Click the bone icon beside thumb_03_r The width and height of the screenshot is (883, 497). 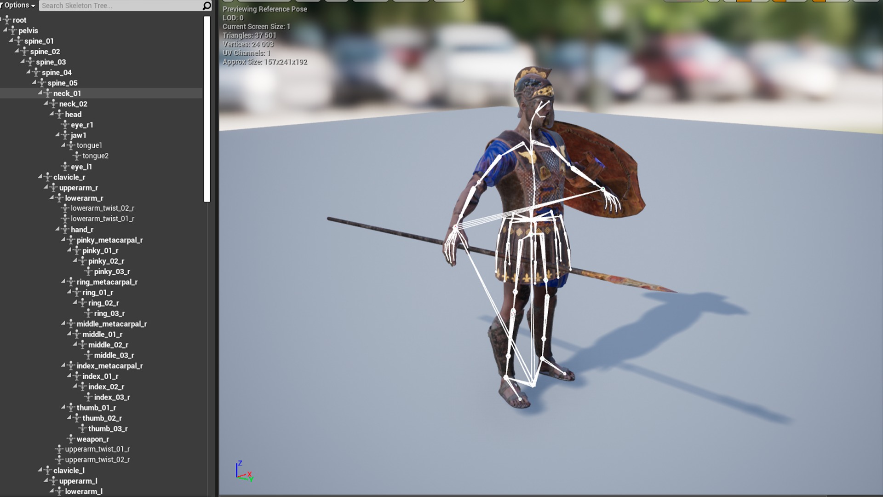83,428
